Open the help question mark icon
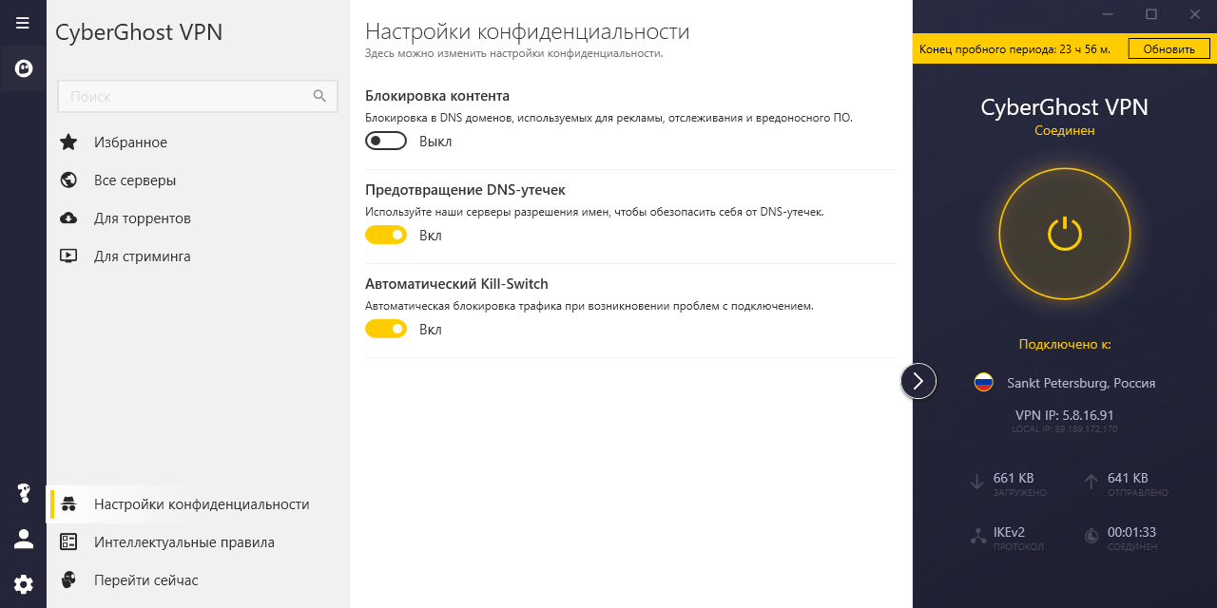Viewport: 1217px width, 608px height. pyautogui.click(x=23, y=493)
